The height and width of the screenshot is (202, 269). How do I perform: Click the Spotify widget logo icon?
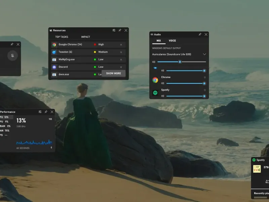[254, 160]
